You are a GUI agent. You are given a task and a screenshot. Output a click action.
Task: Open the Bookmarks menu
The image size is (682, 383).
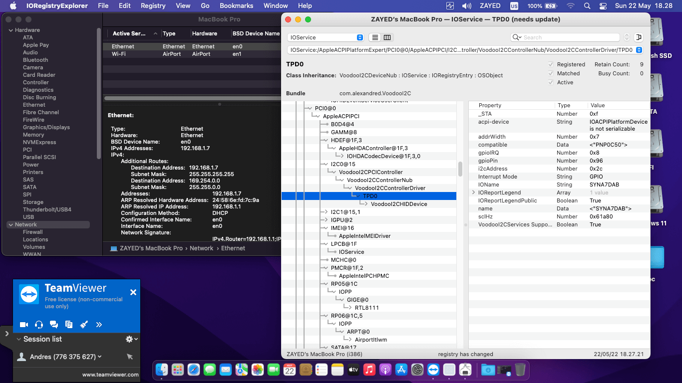click(237, 6)
